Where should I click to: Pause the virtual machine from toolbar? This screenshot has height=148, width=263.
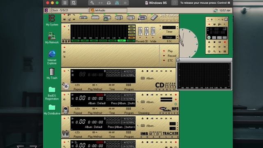coord(65,3)
